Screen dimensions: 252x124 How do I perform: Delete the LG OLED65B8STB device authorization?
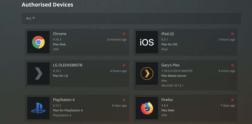tap(124, 65)
